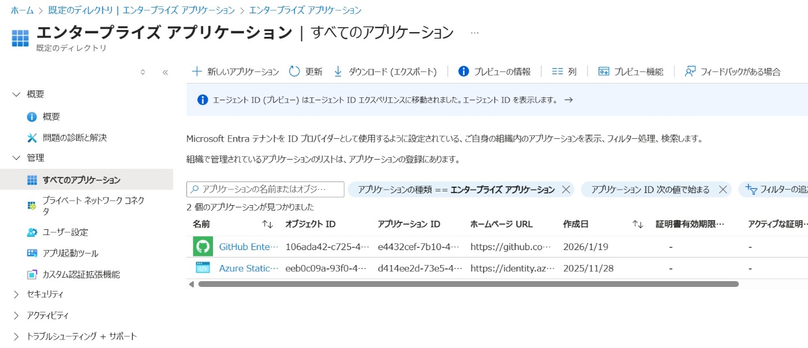808x348 pixels.
Task: Click フィードバックがある場合 button
Action: (732, 71)
